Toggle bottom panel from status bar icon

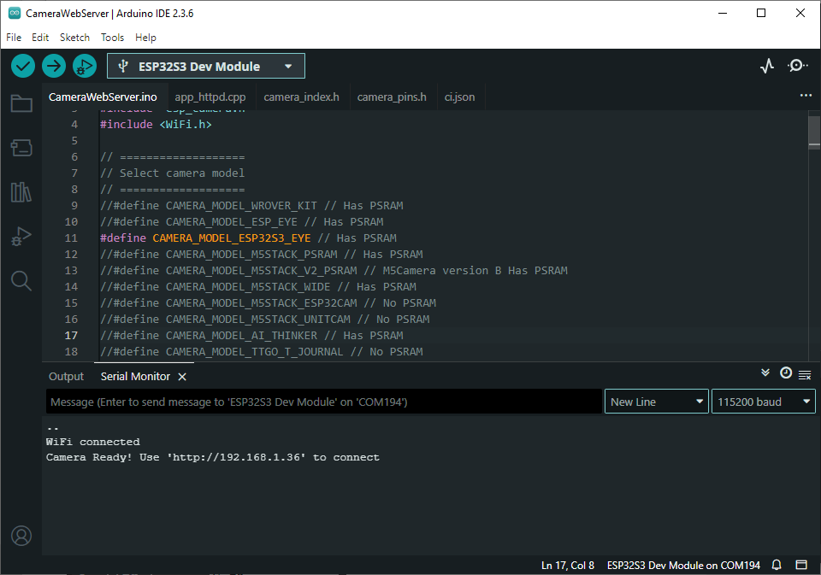(801, 565)
